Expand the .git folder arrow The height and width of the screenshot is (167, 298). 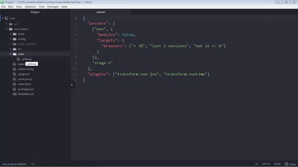coord(7,24)
